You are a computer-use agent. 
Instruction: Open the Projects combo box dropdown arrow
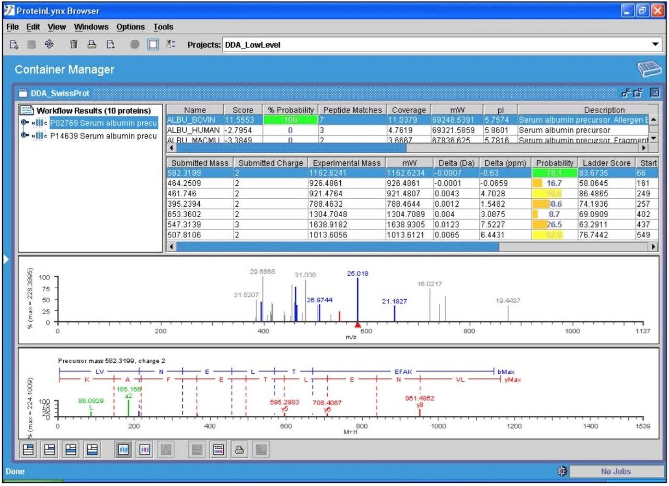[655, 45]
